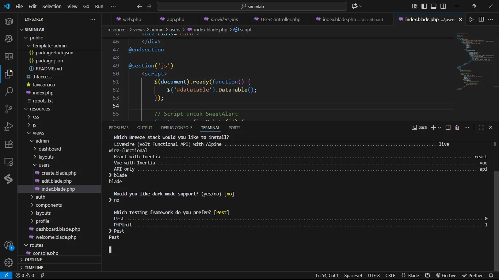The height and width of the screenshot is (280, 499).
Task: Switch to the UserController.php tab
Action: click(280, 19)
